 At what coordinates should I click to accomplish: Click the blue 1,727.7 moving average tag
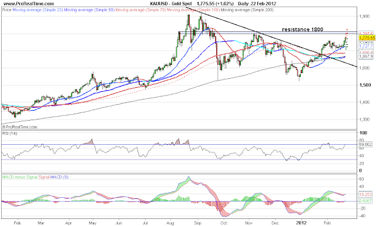(366, 46)
